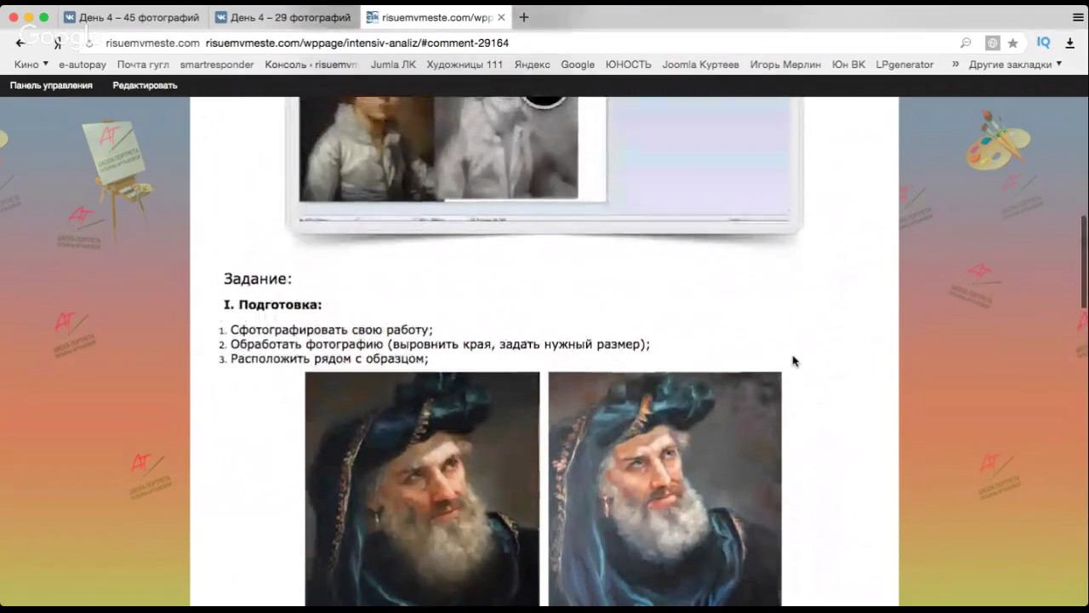The width and height of the screenshot is (1089, 613).
Task: Close the risuemvmeste.com tab
Action: (501, 17)
